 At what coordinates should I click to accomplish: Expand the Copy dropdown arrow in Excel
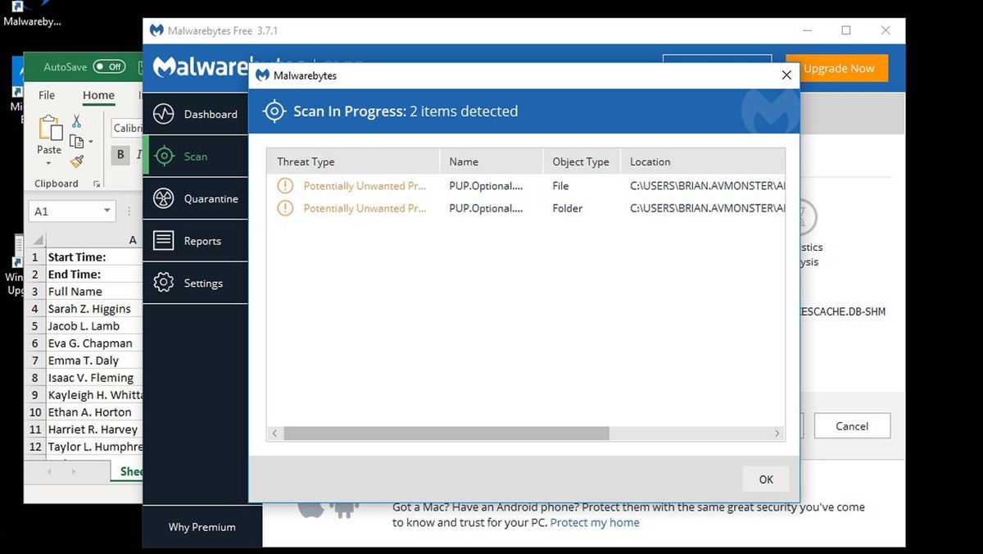click(90, 141)
